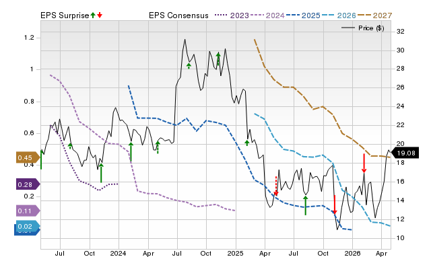Select the 2025 consensus legend entry

(304, 15)
